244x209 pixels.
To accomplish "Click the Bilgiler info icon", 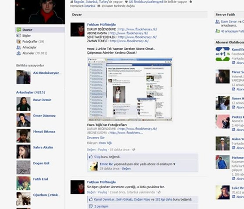I will pos(19,36).
